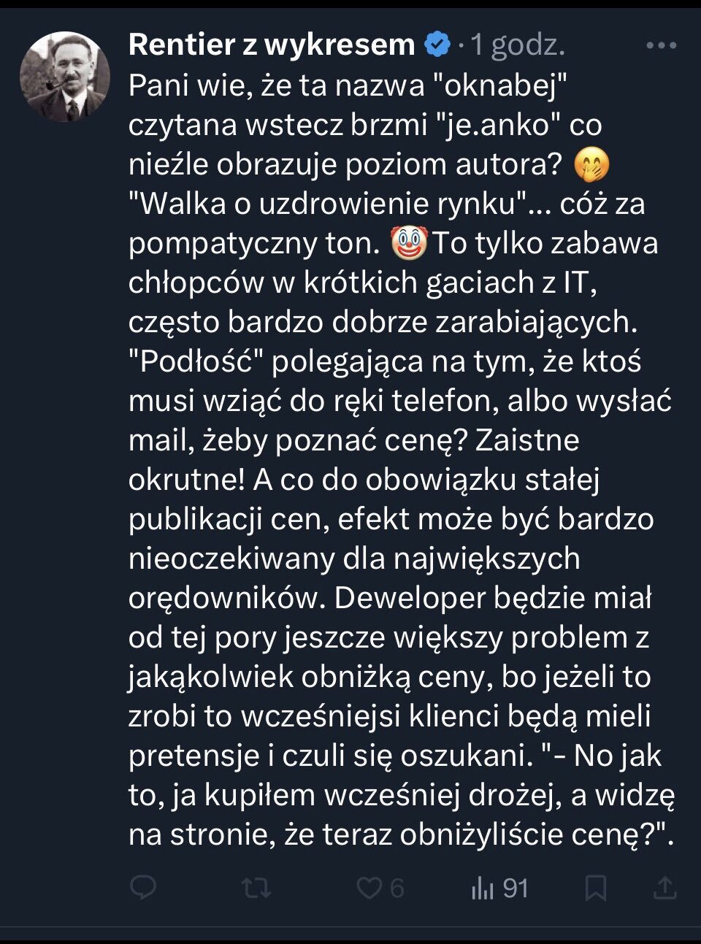
Task: Repost the tweet using the retweet icon
Action: 256,888
